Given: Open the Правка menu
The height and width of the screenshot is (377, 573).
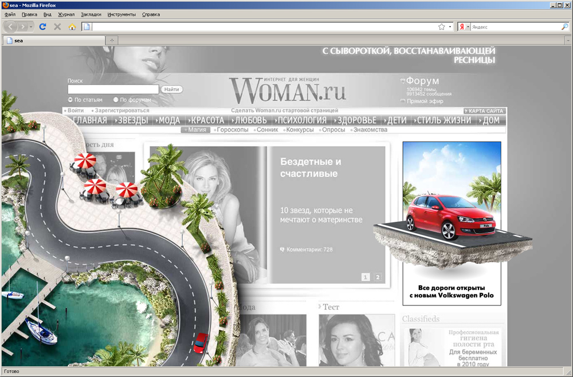Looking at the screenshot, I should (x=29, y=15).
